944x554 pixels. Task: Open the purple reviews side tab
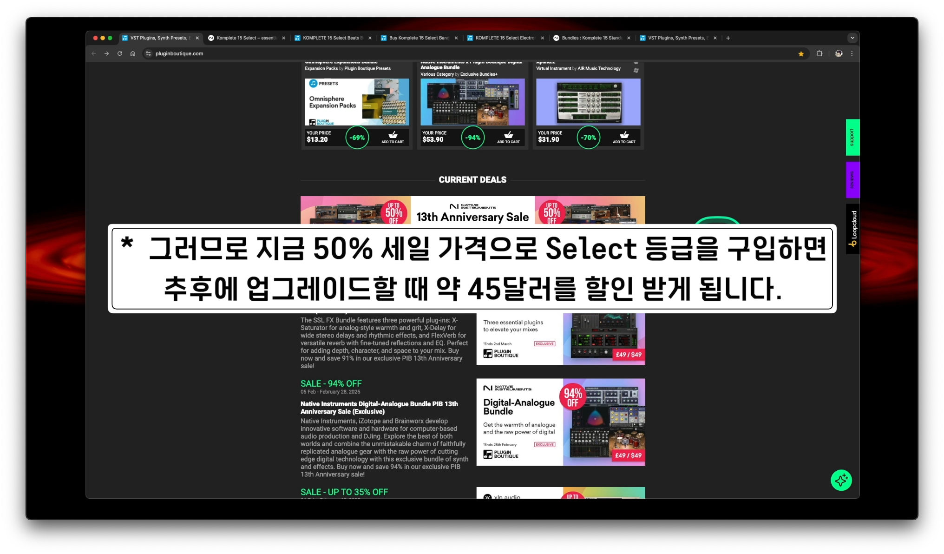[852, 180]
